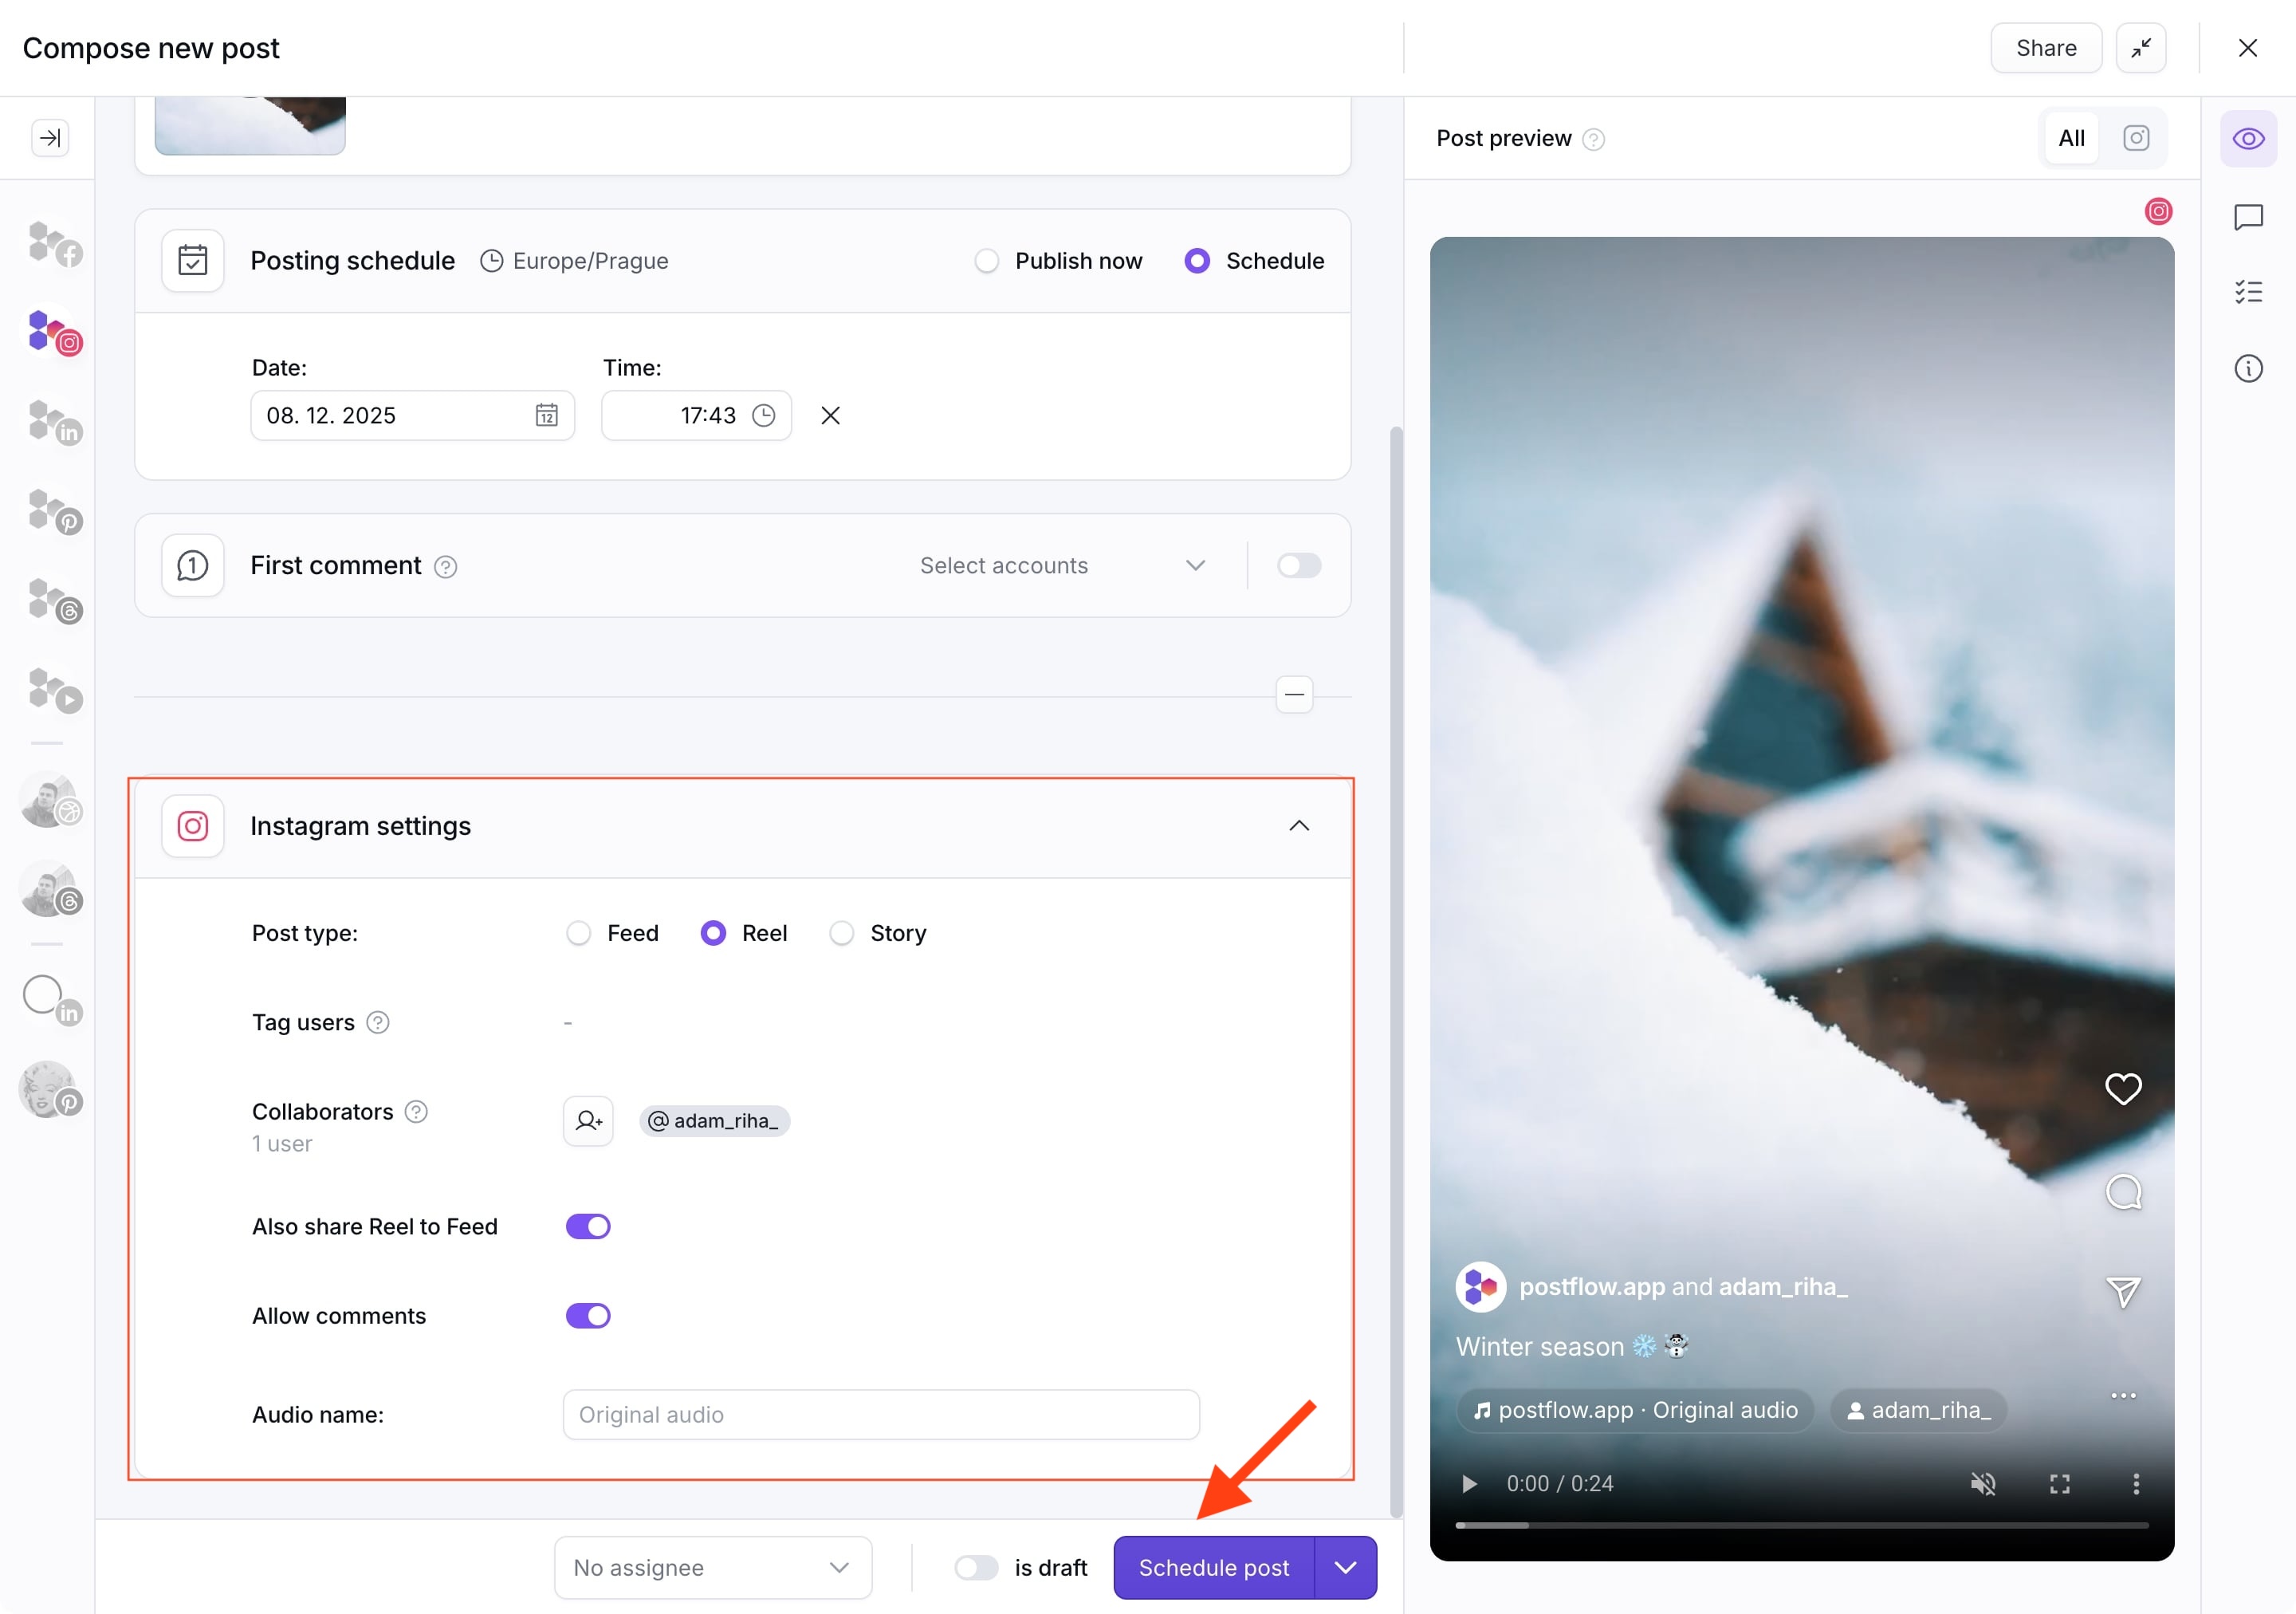Click the add collaborator icon
Image resolution: width=2296 pixels, height=1614 pixels.
point(588,1120)
